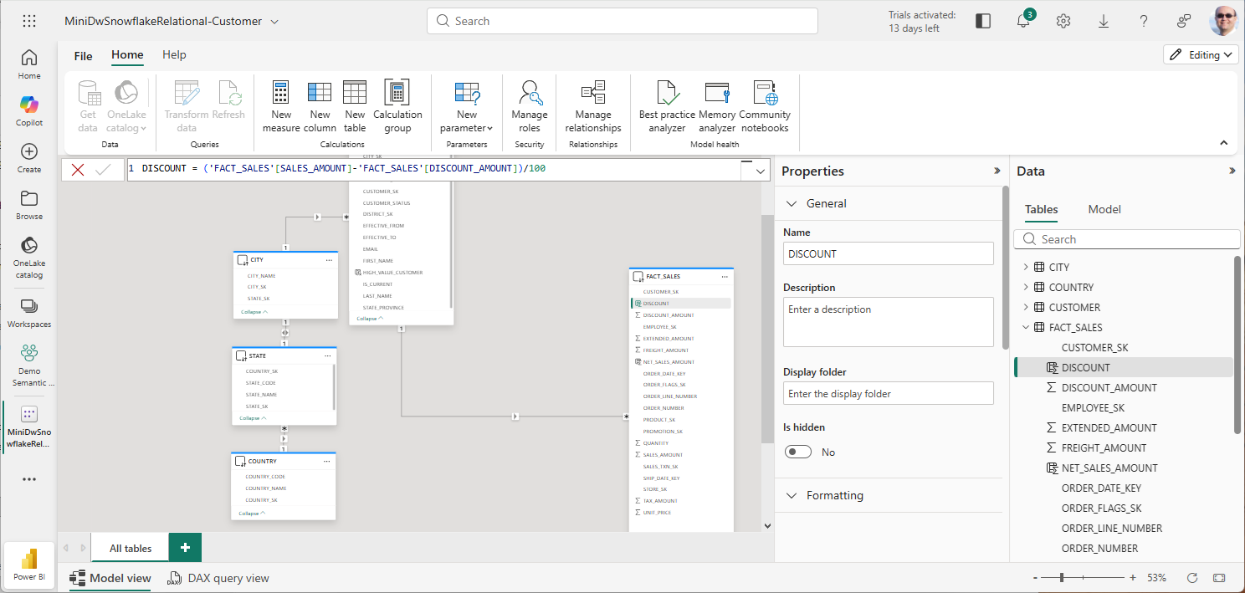The image size is (1245, 593).
Task: Open Community notebooks
Action: point(765,106)
